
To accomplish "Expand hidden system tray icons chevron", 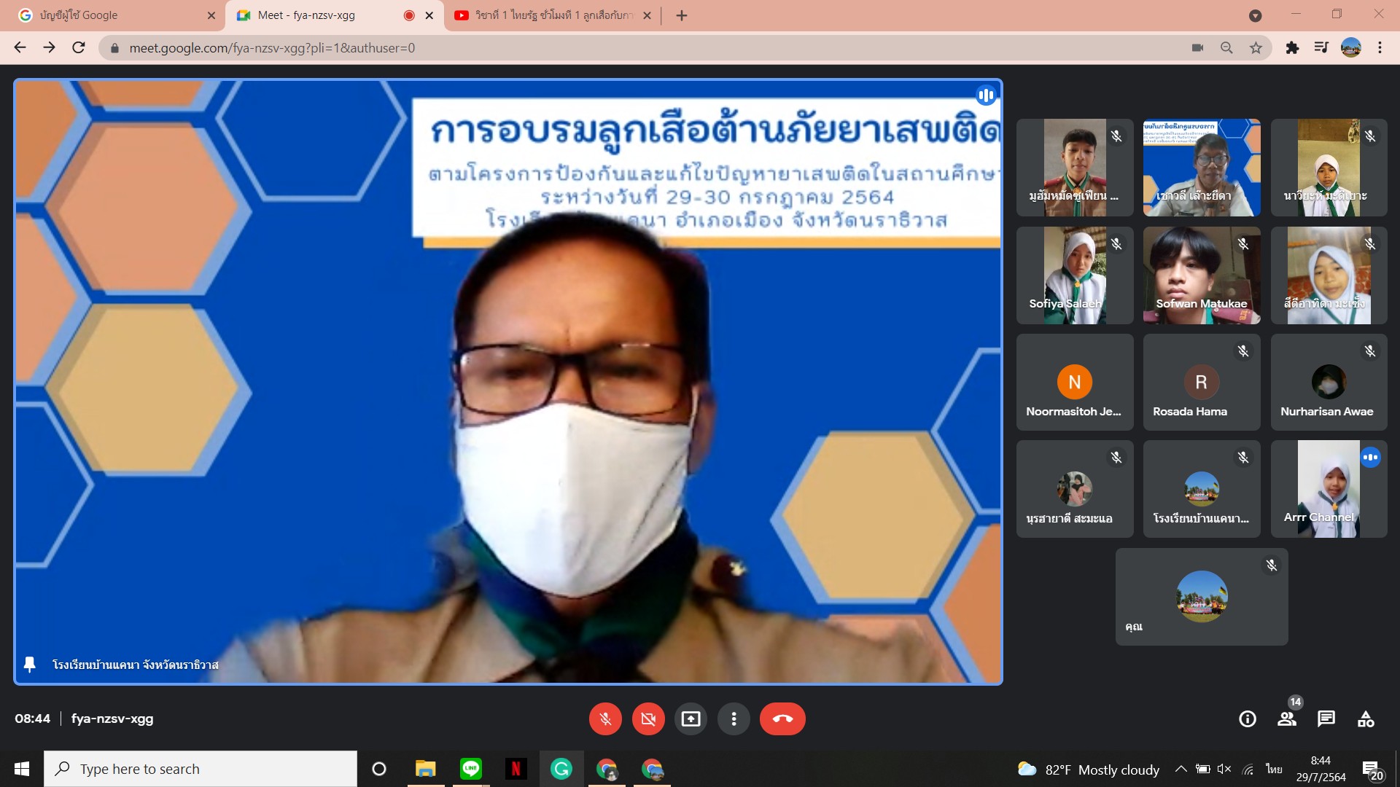I will pyautogui.click(x=1181, y=769).
